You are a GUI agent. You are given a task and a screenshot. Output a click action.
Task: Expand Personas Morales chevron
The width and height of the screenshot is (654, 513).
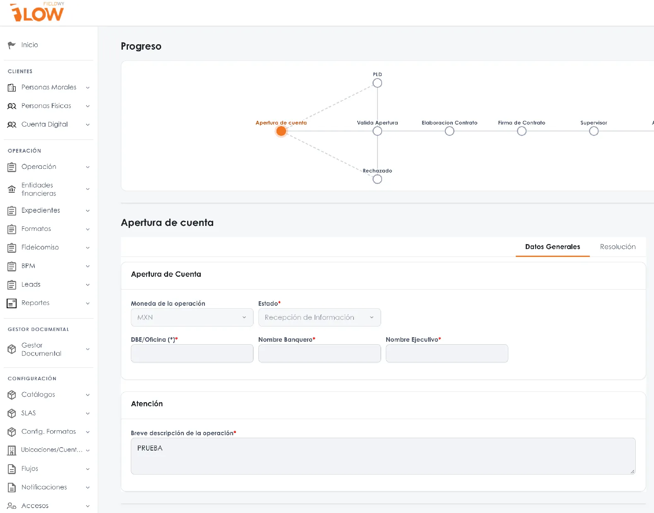coord(88,88)
